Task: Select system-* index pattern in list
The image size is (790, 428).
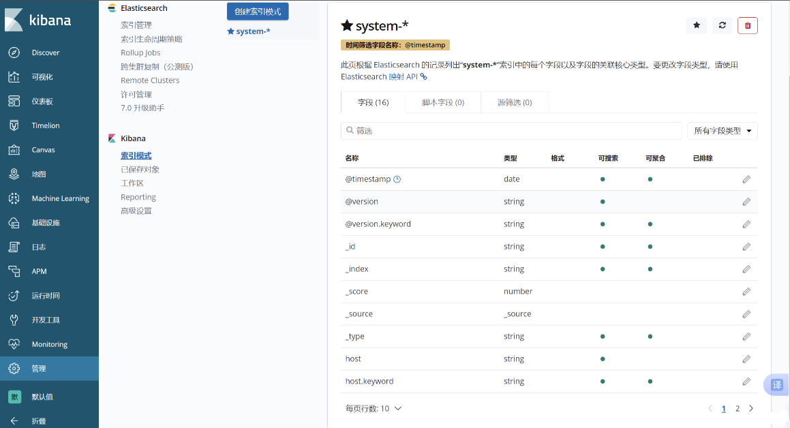Action: click(253, 31)
